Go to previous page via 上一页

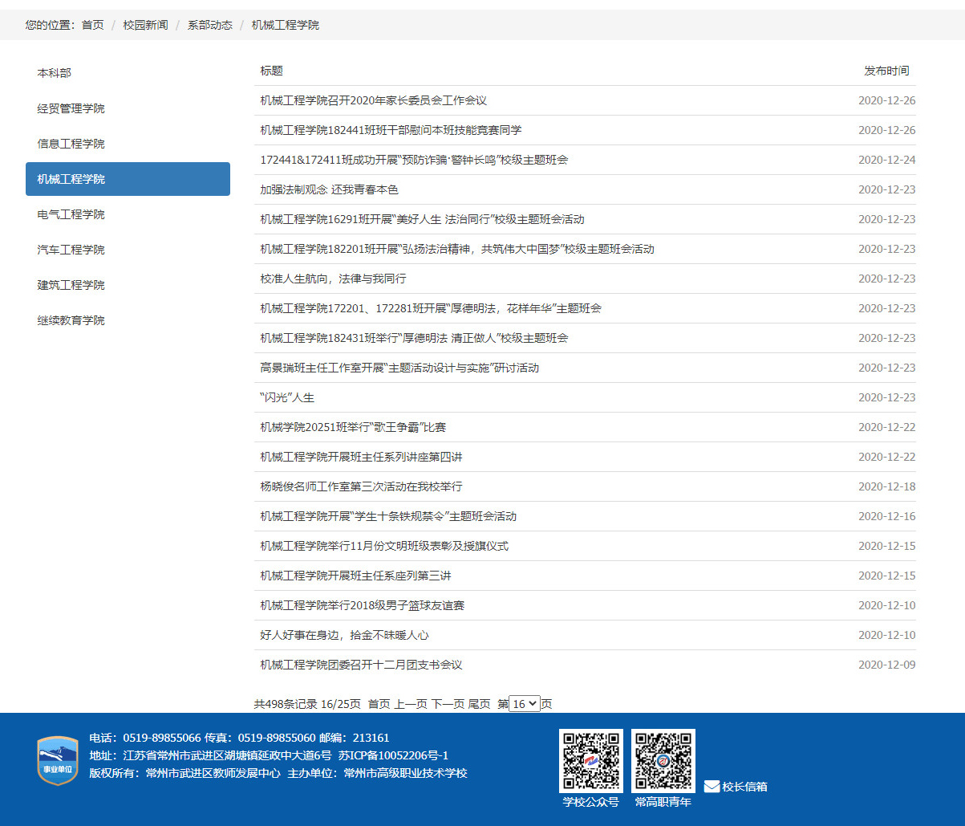tap(410, 704)
